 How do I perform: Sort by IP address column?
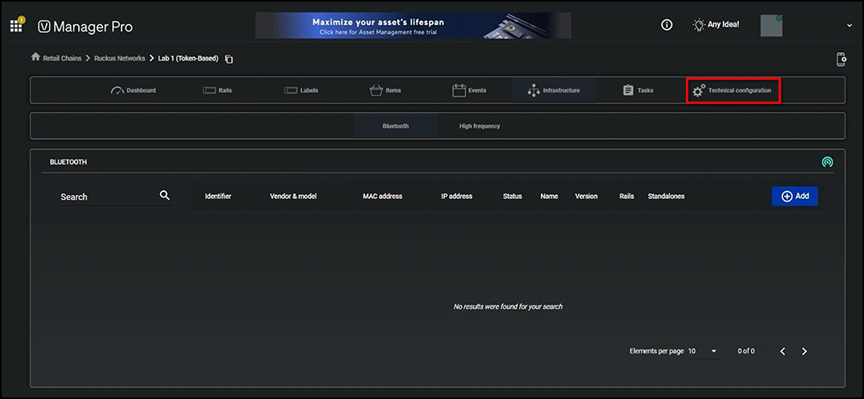(457, 196)
